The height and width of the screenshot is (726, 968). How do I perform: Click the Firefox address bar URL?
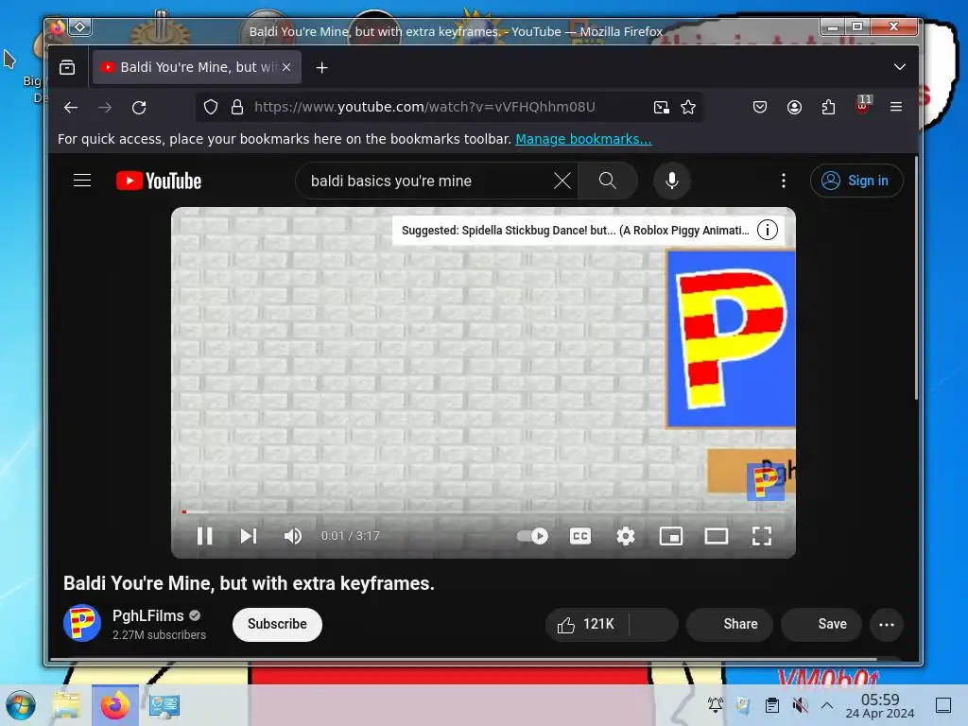coord(424,108)
